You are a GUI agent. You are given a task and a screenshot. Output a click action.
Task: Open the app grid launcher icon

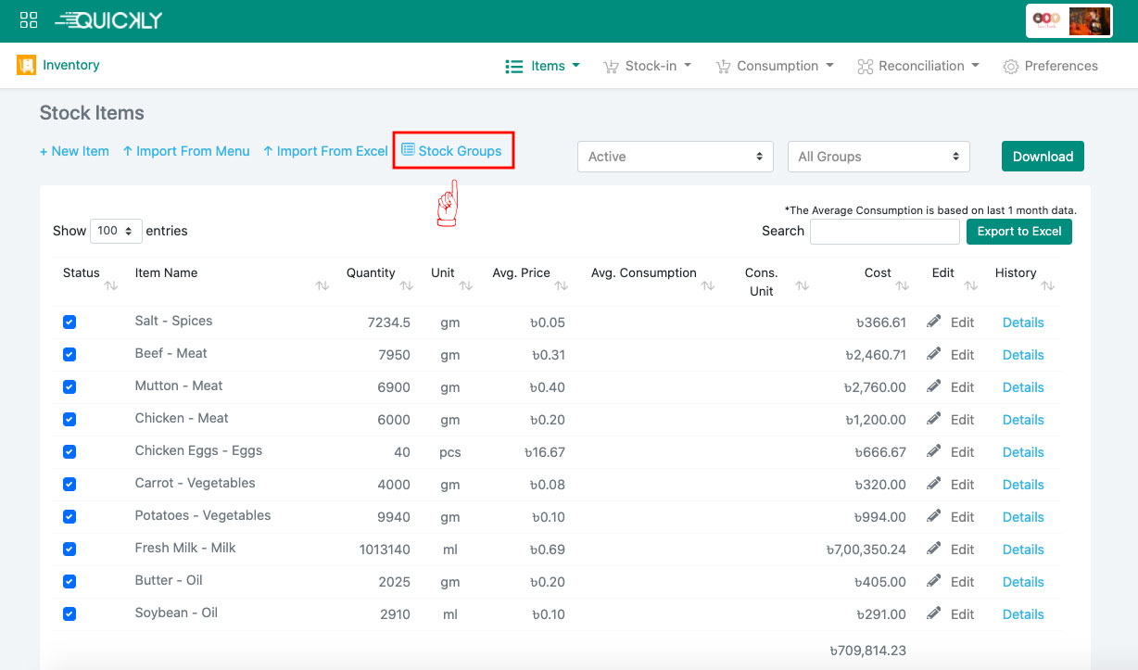pos(29,20)
